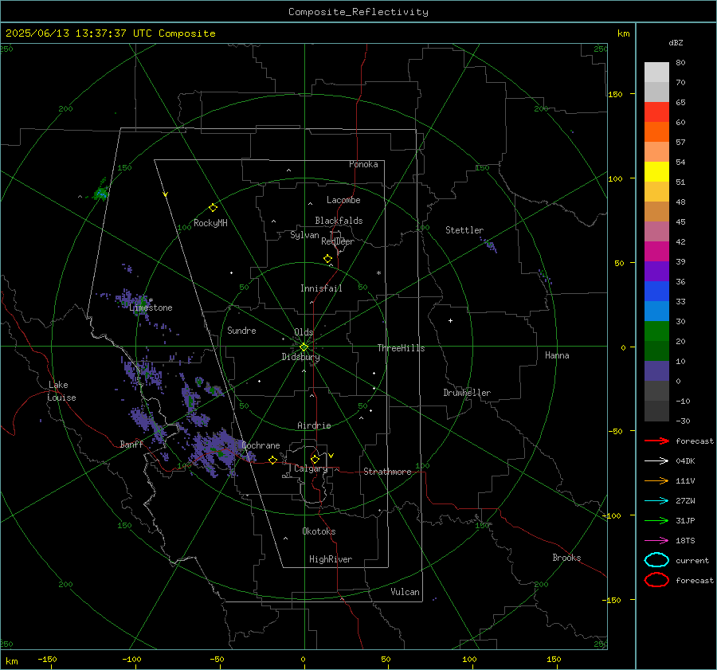This screenshot has width=717, height=670.
Task: Click the dBZ heading above color scale
Action: pyautogui.click(x=676, y=42)
